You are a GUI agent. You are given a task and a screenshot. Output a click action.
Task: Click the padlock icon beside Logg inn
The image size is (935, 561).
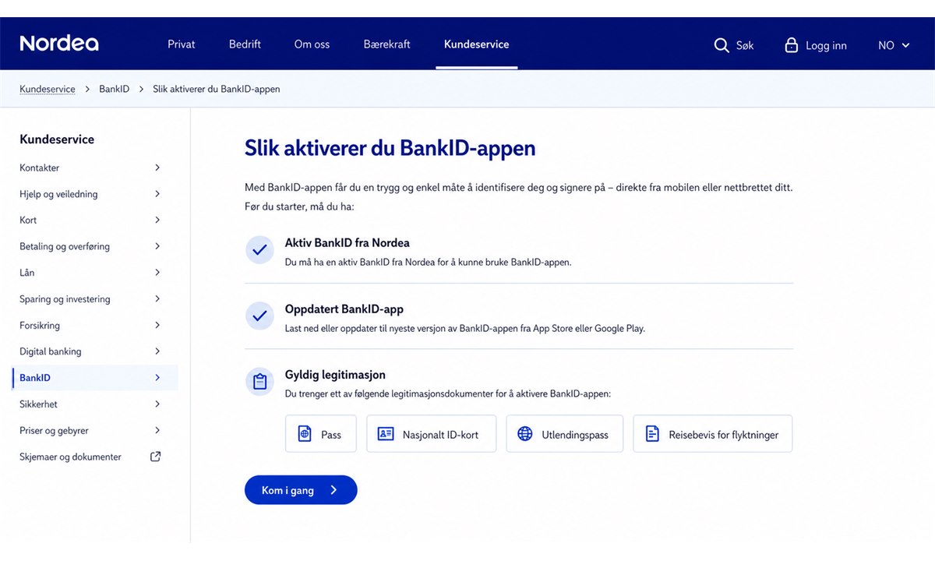point(792,45)
